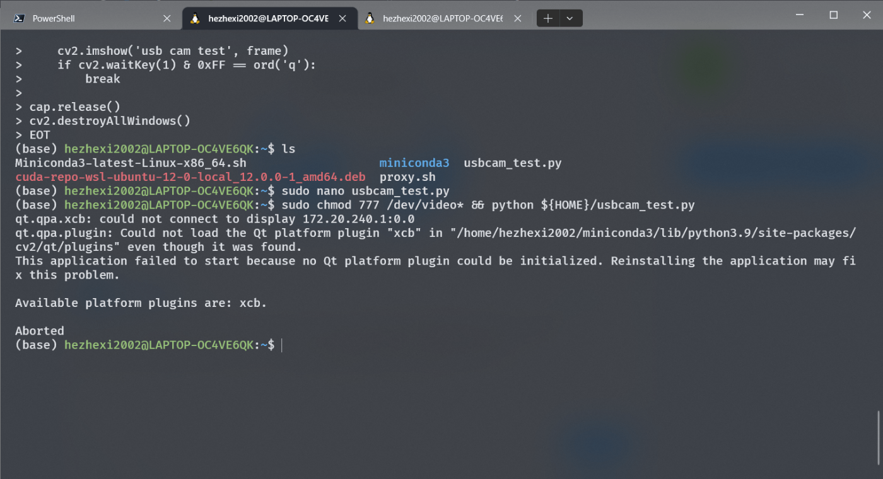Click the 'EOT' heredoc terminator

(x=40, y=135)
